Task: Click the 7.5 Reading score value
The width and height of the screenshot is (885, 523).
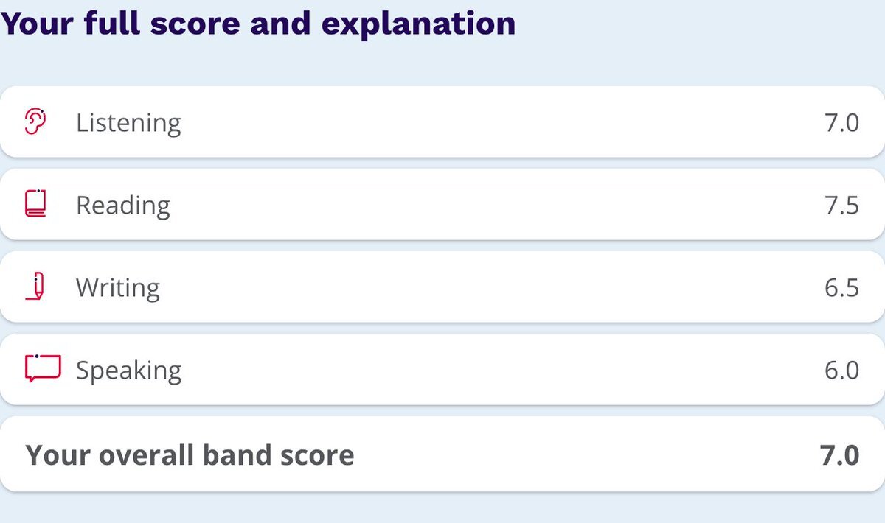Action: 841,205
